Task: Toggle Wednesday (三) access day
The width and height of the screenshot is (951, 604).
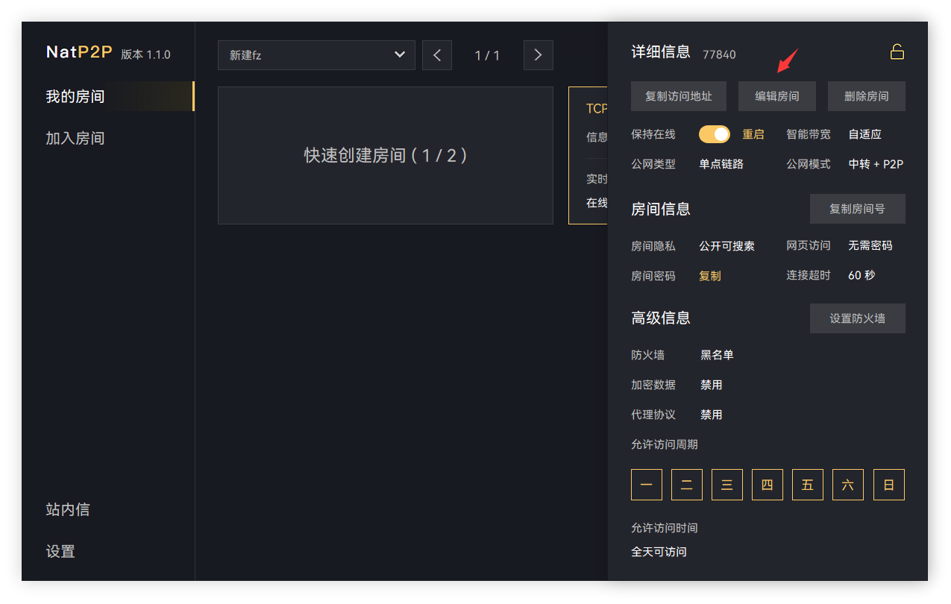Action: [726, 485]
